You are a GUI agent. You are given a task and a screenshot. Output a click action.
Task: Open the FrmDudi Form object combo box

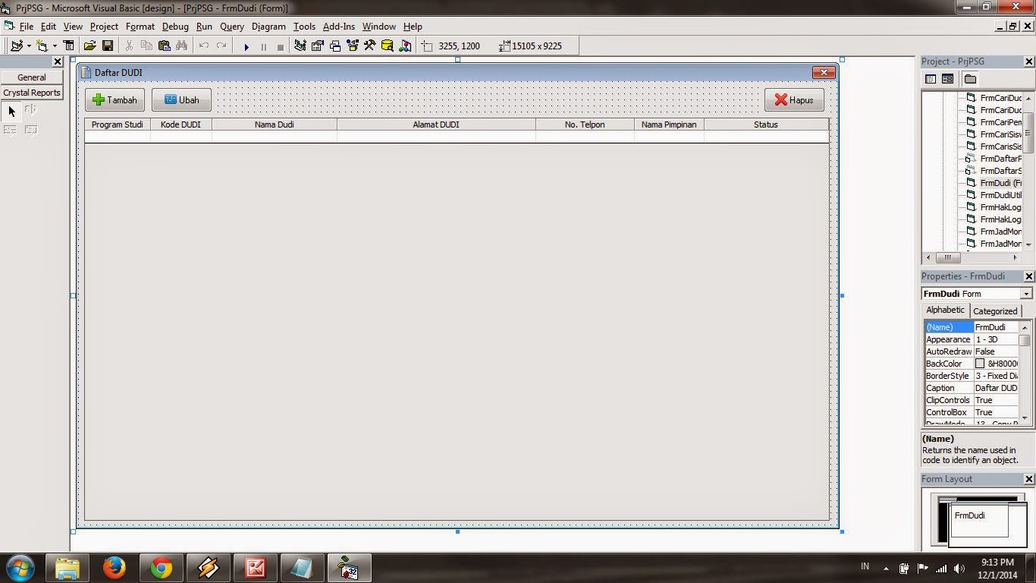(x=977, y=294)
